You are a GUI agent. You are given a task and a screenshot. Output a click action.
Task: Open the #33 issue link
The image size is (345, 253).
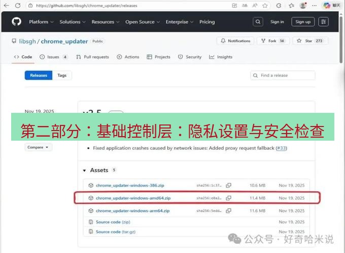click(x=282, y=148)
